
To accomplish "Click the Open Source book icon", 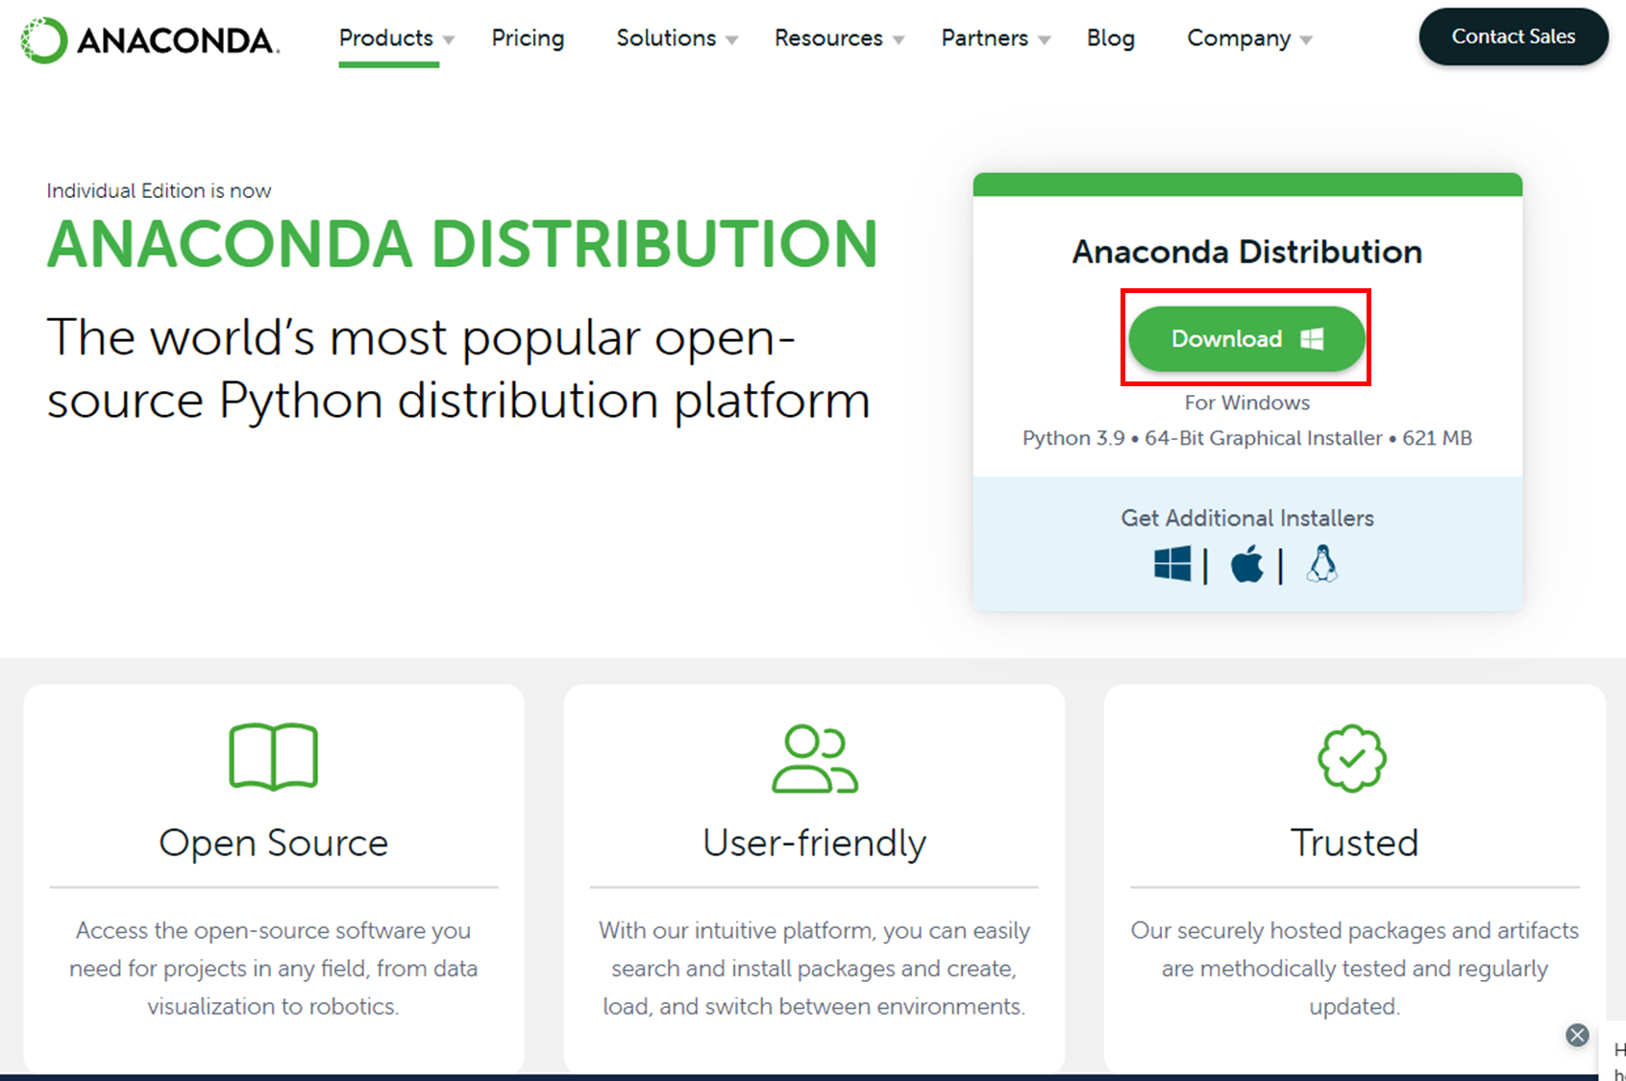I will point(274,757).
